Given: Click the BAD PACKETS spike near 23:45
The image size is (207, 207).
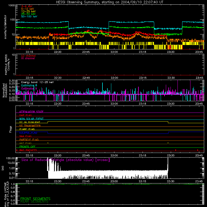Looking at the screenshot, I should pyautogui.click(x=198, y=150).
